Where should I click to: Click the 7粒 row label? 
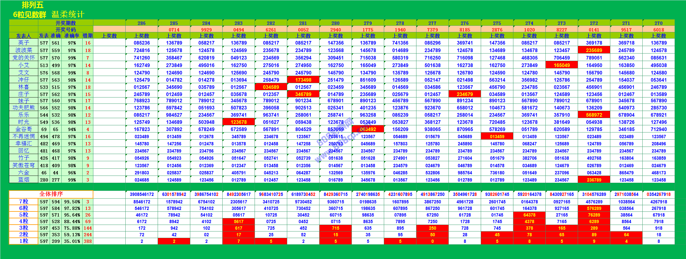(x=24, y=202)
